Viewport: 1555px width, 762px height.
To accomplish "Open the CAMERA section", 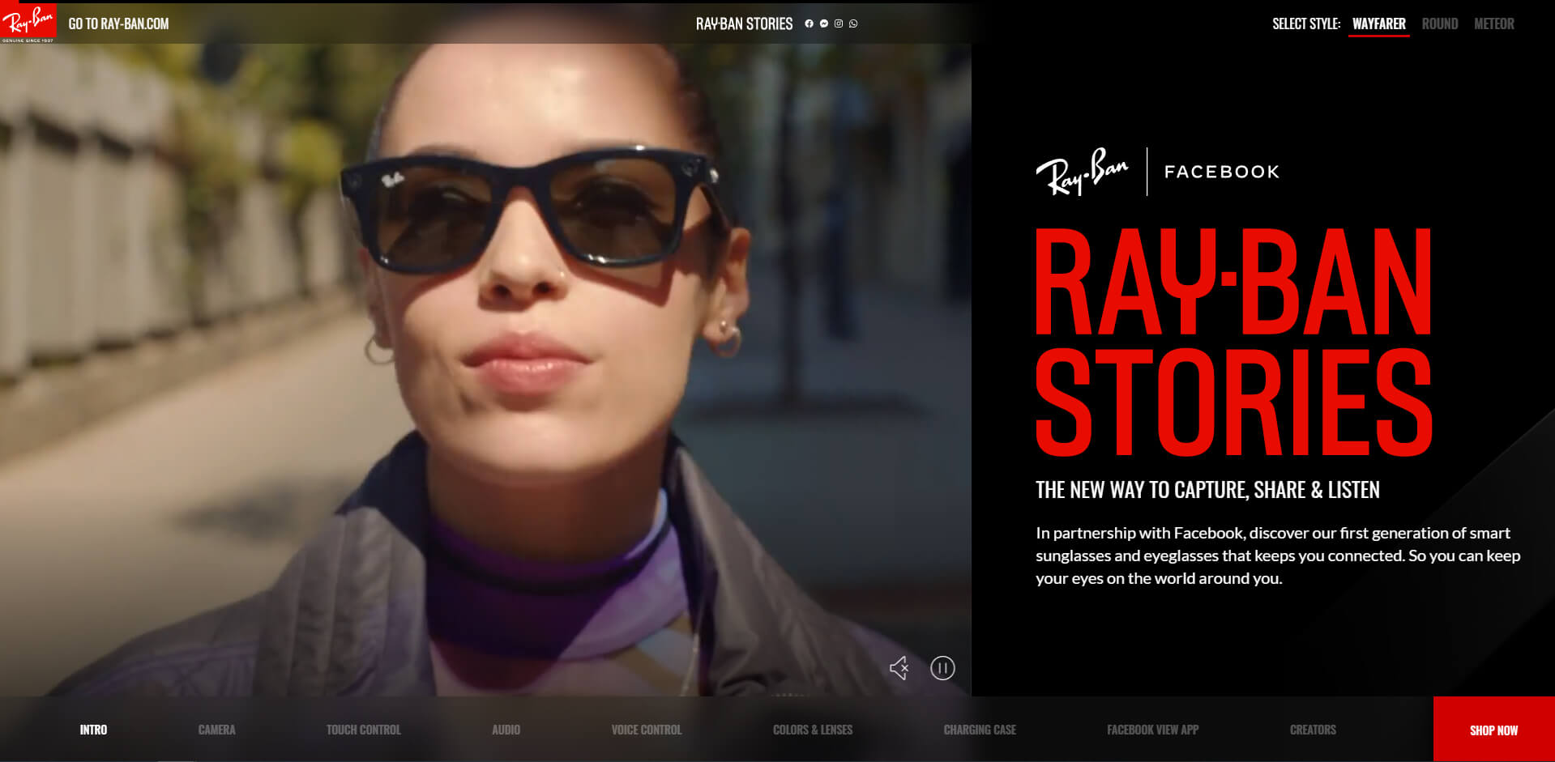I will click(x=216, y=729).
